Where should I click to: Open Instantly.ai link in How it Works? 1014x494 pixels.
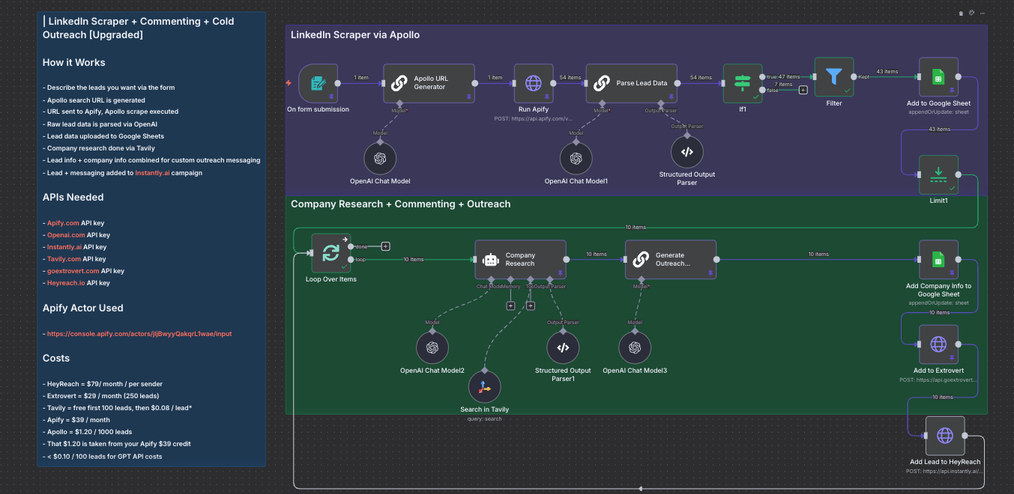[x=153, y=173]
